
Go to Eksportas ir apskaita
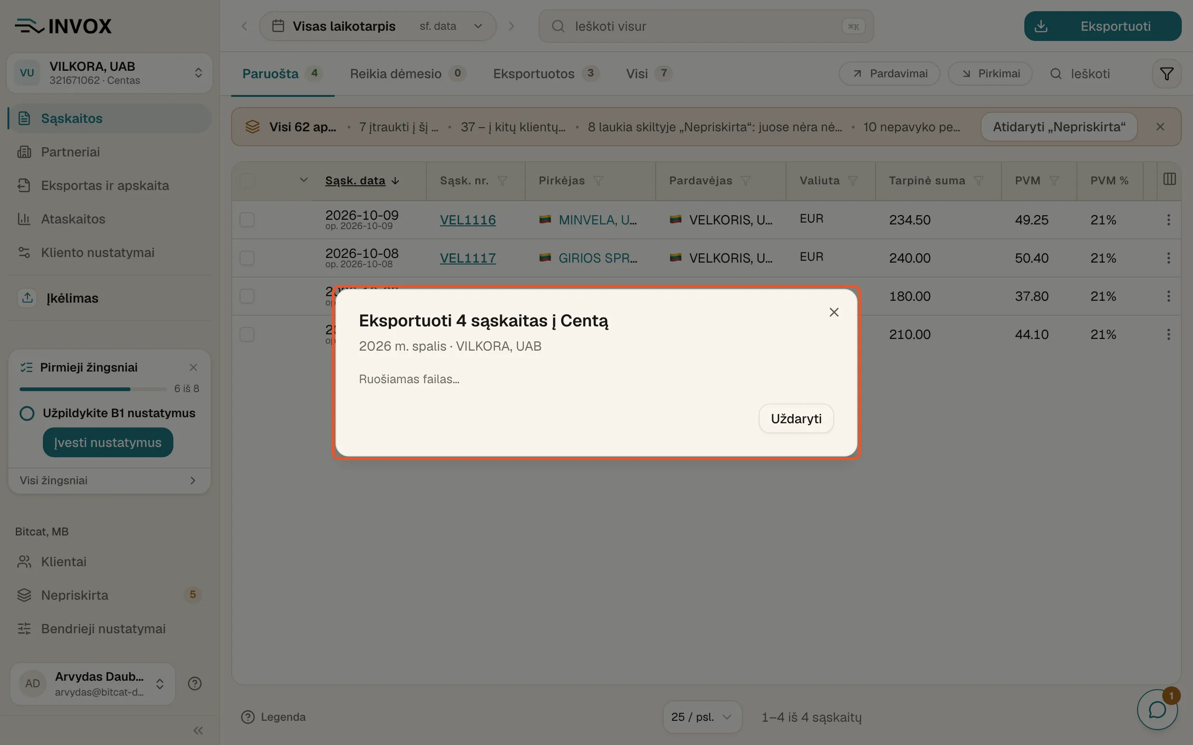[x=110, y=185]
